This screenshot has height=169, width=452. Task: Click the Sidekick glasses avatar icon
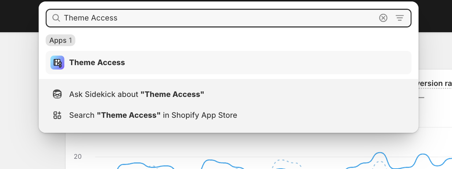57,94
